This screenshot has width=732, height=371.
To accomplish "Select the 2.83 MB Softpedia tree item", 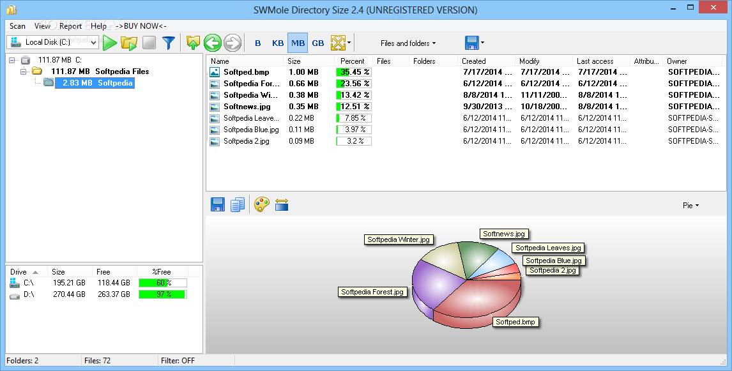I will [95, 83].
